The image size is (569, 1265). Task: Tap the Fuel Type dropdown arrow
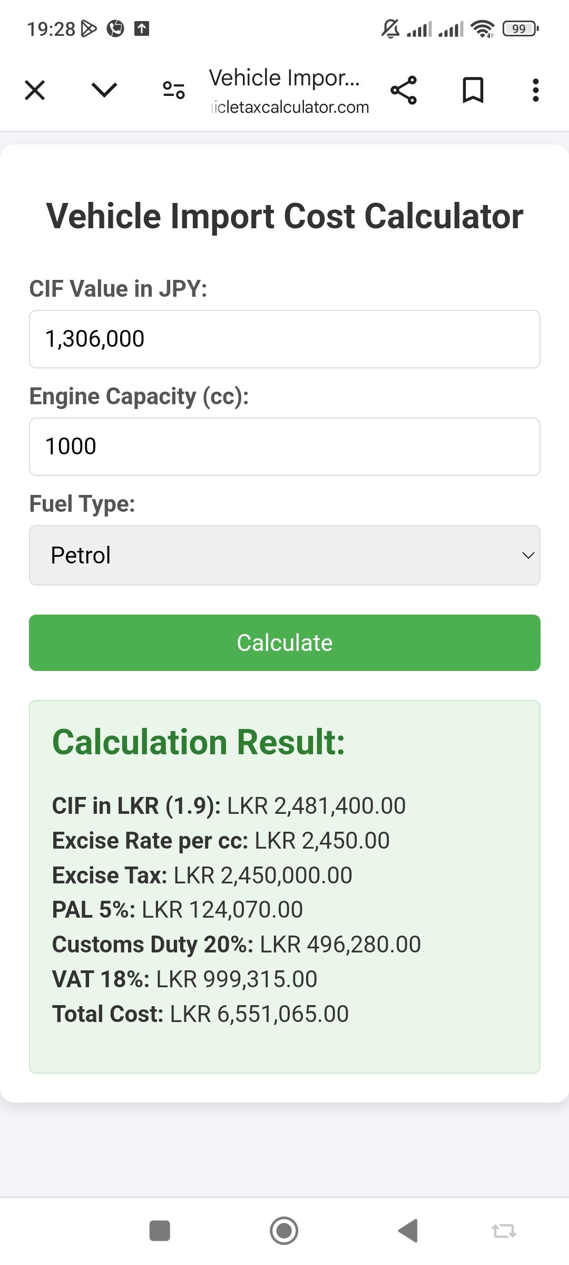(x=528, y=556)
